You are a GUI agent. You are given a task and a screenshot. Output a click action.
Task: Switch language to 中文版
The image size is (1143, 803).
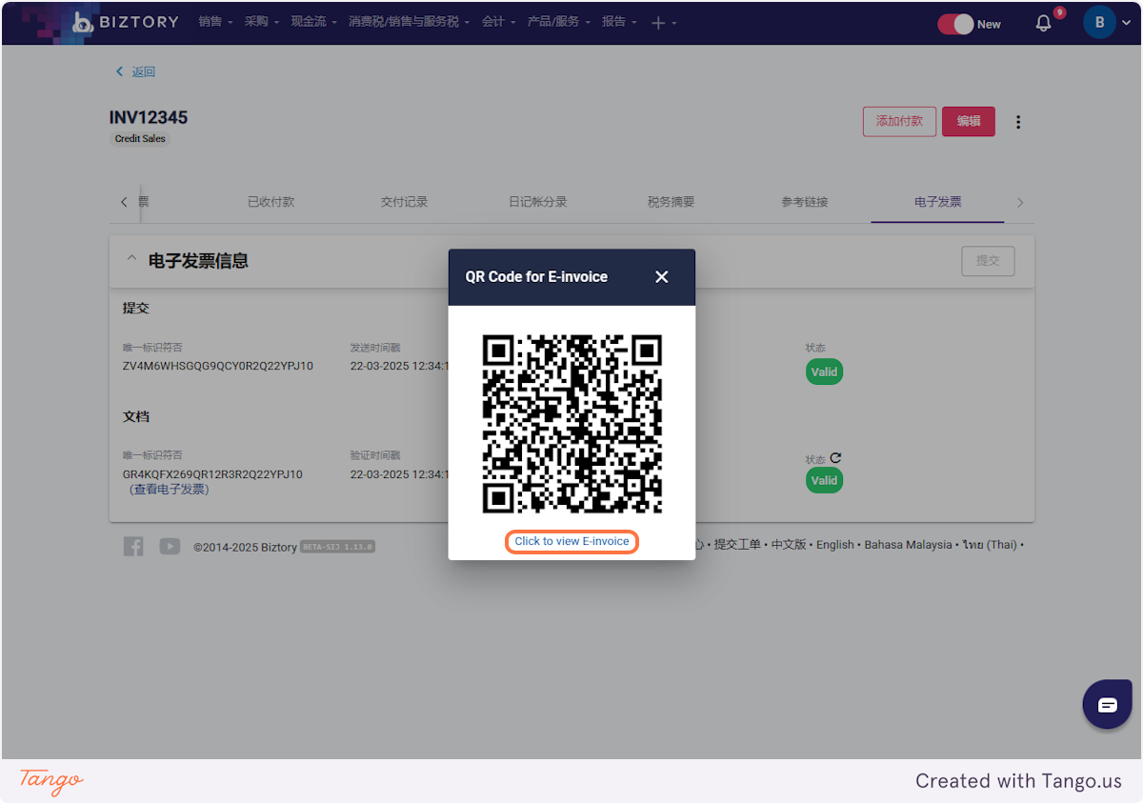[x=789, y=545]
